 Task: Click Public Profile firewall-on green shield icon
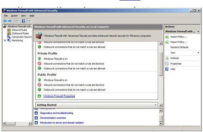tap(39, 80)
